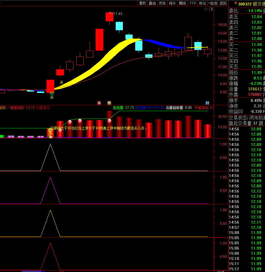The width and height of the screenshot is (265, 272).
Task: Click the 现价 value 11.99
Action: click(x=256, y=73)
